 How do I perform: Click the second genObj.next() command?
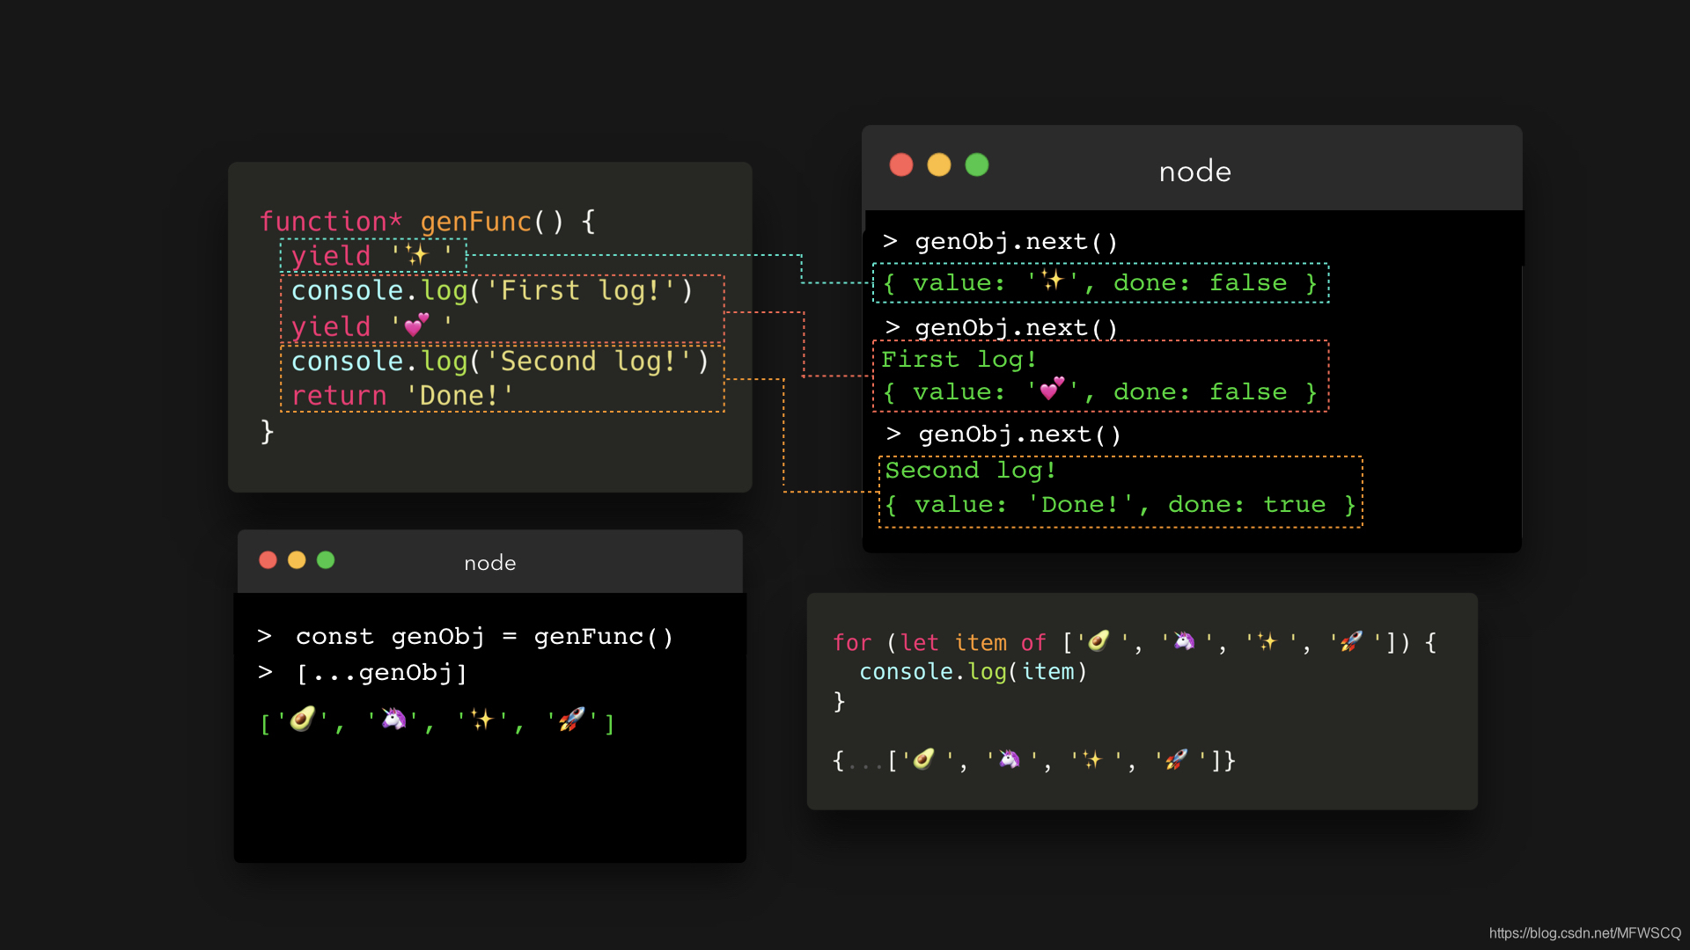pos(1002,328)
